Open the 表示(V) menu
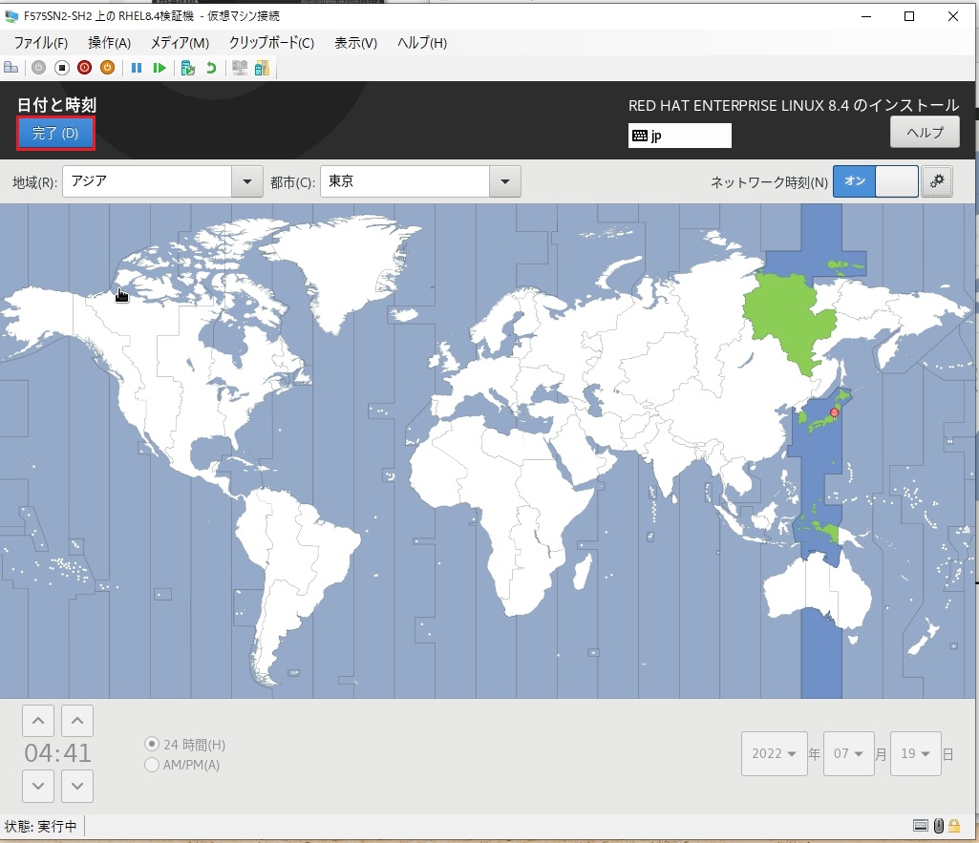The height and width of the screenshot is (843, 979). [x=356, y=42]
